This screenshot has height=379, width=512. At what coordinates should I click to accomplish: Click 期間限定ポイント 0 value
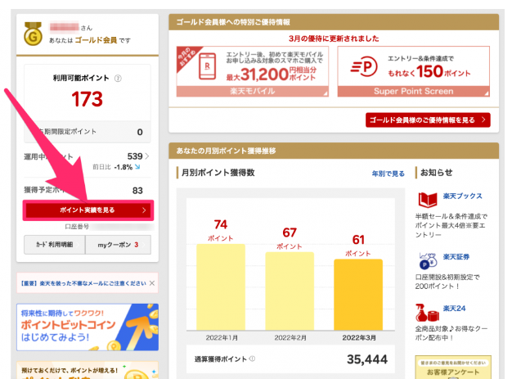[140, 132]
